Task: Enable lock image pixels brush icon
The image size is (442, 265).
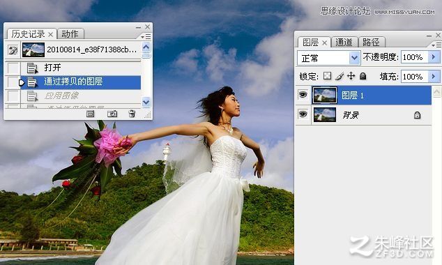Action: coord(340,76)
